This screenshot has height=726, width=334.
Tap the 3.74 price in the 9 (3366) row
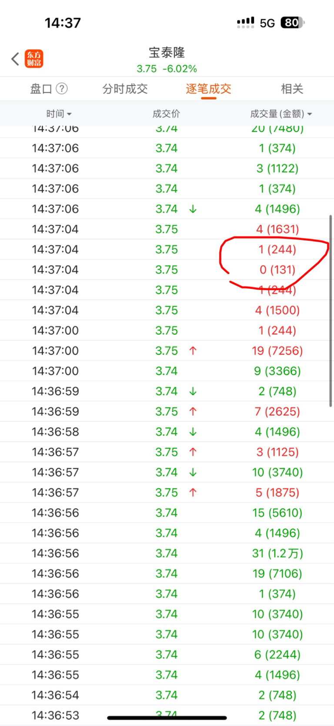pos(167,371)
